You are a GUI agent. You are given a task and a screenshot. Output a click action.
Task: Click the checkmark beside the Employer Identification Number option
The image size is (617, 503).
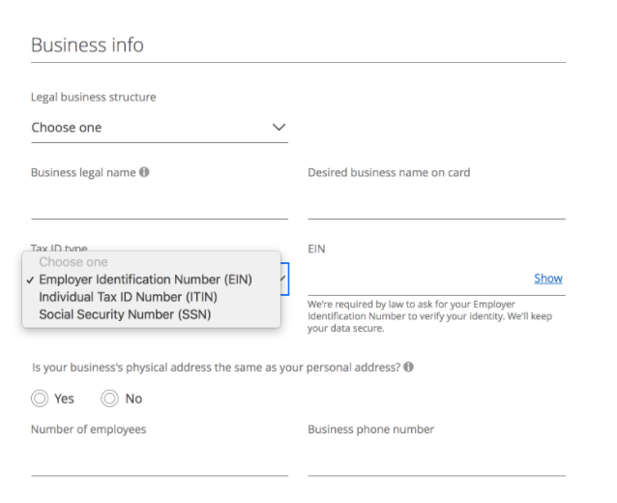click(x=32, y=280)
